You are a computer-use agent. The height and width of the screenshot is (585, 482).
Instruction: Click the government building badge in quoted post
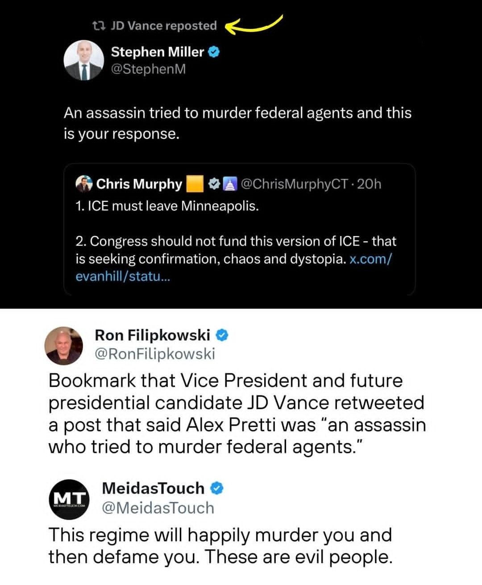point(229,183)
